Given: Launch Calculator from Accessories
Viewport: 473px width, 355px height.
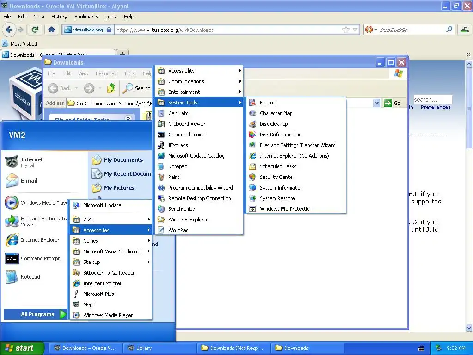Looking at the screenshot, I should [199, 113].
